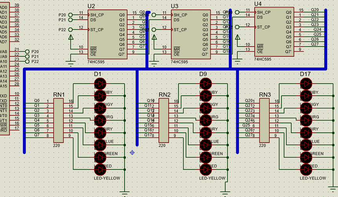The height and width of the screenshot is (197, 338).
Task: Click the blue crosshair origin marker
Action: click(x=132, y=152)
